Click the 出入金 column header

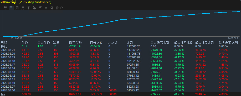(113, 43)
